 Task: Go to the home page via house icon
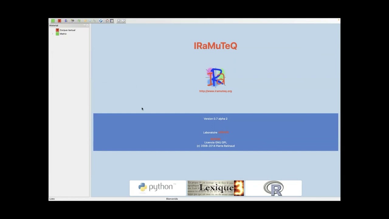107,21
